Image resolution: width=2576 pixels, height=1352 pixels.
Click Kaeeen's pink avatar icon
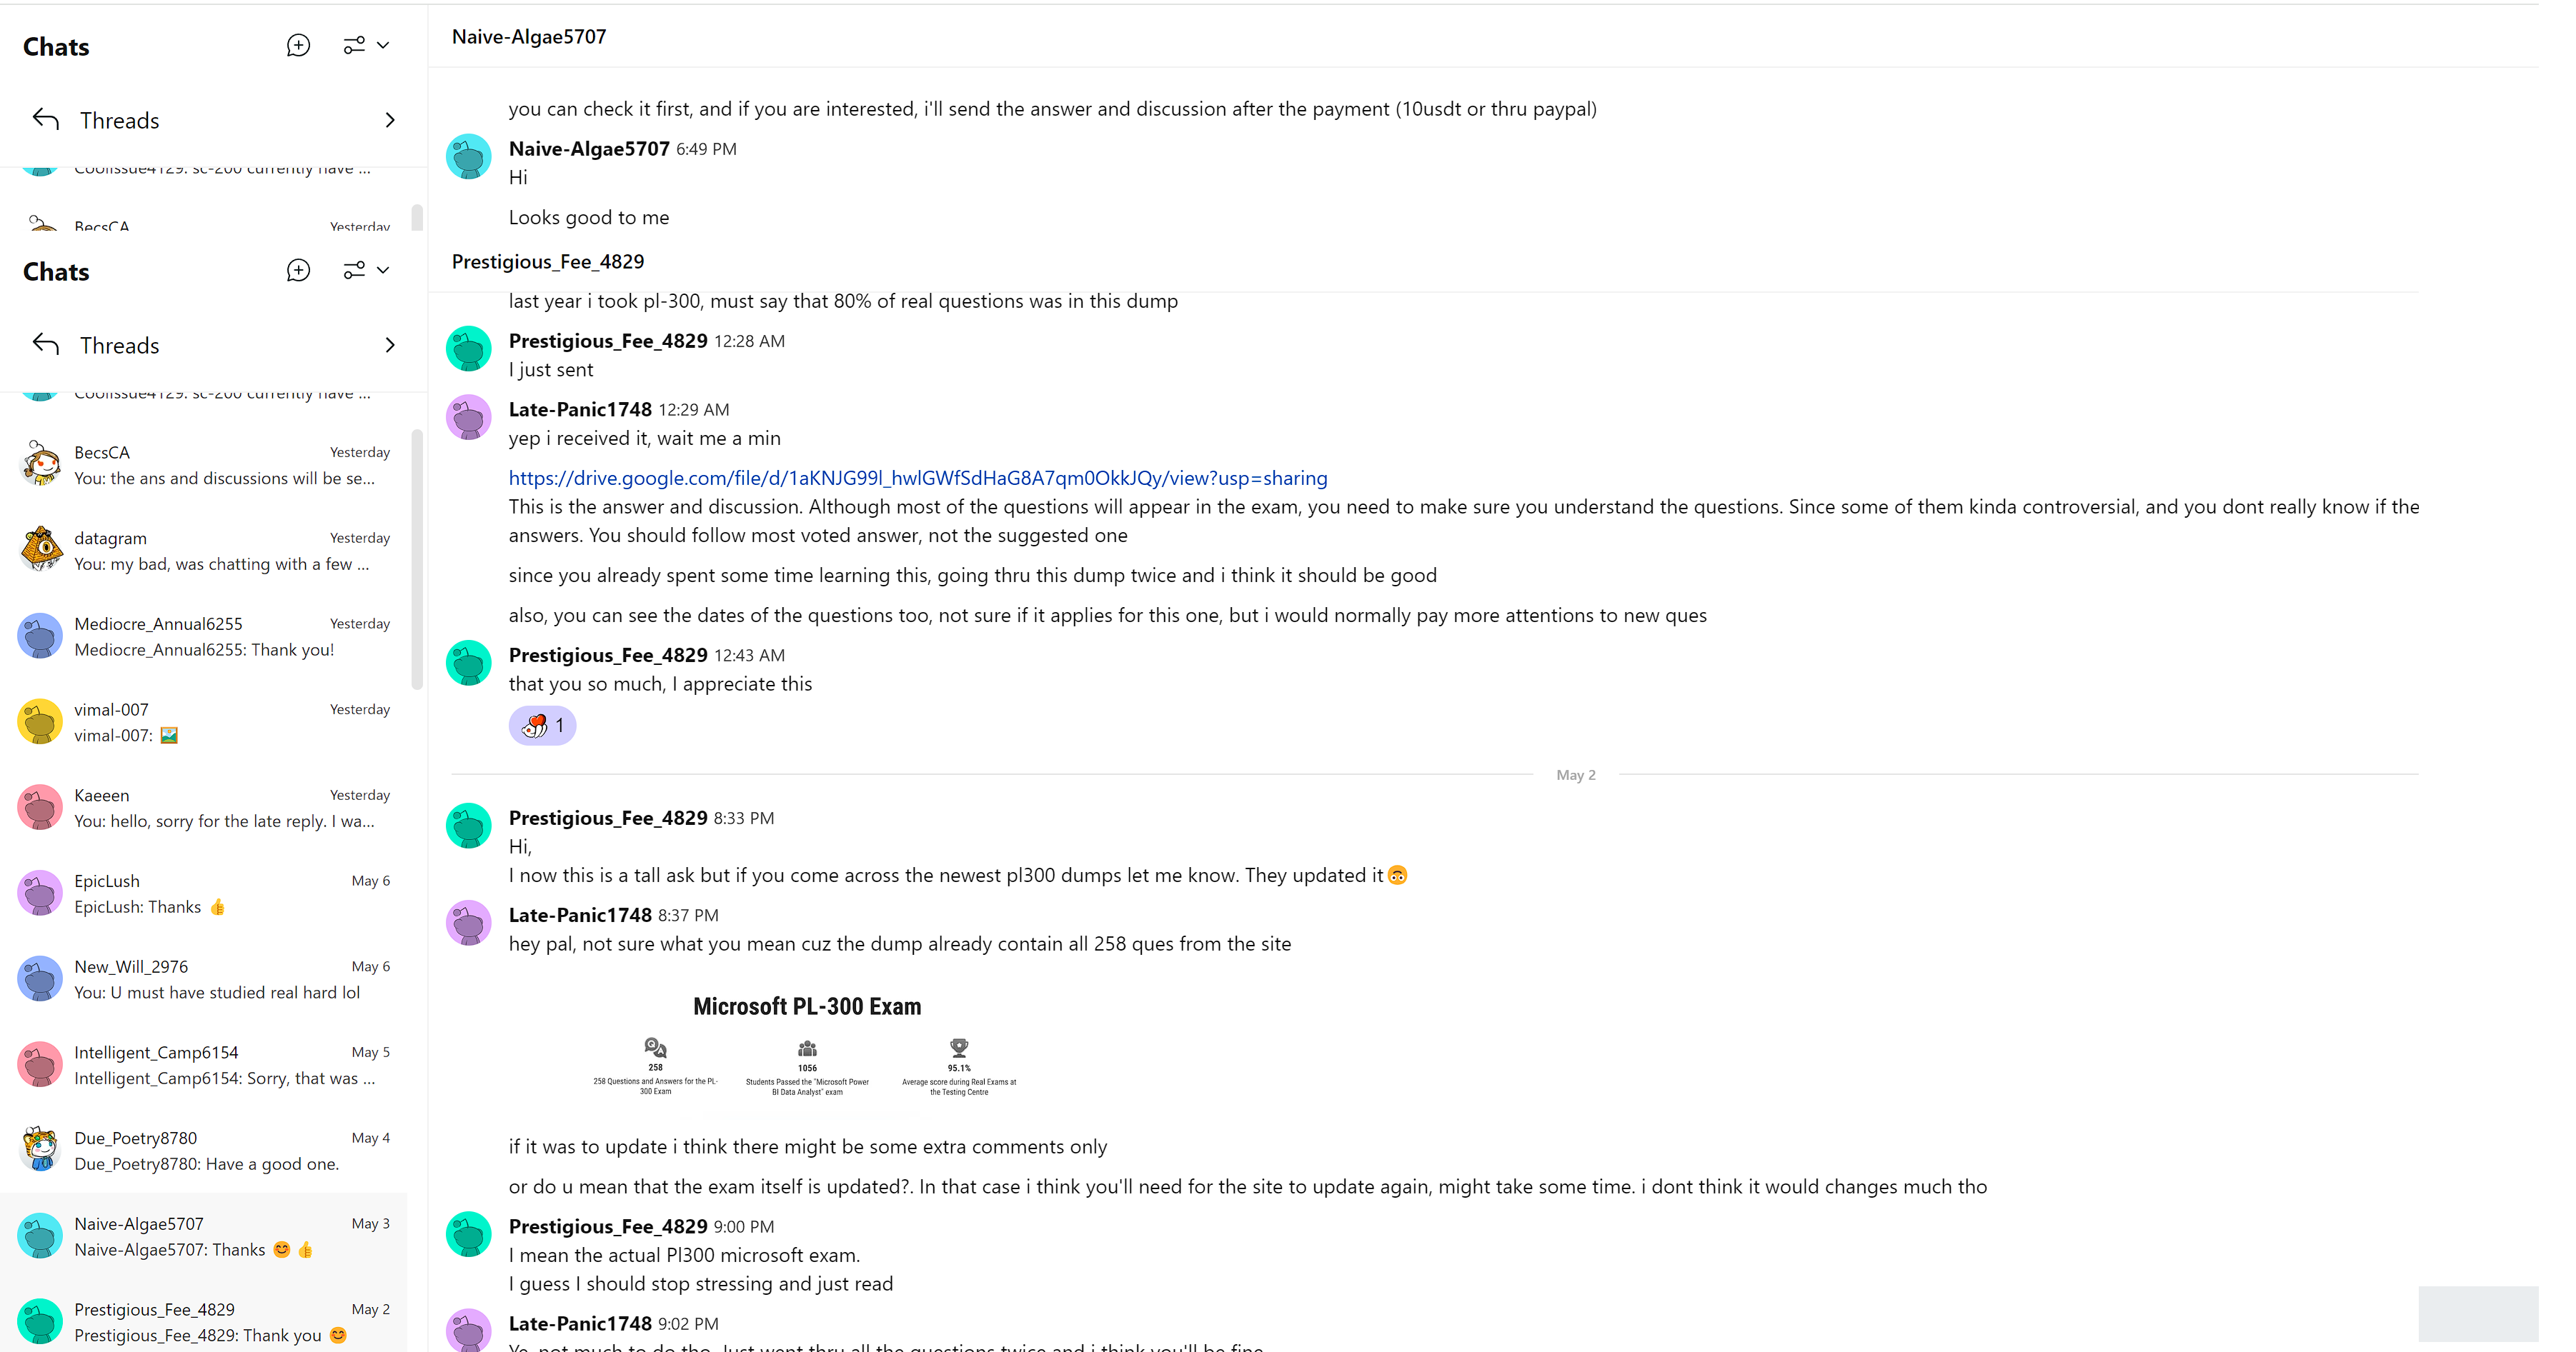point(40,808)
